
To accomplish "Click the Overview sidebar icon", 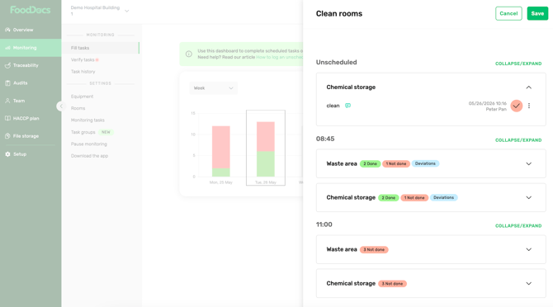I will pyautogui.click(x=7, y=30).
